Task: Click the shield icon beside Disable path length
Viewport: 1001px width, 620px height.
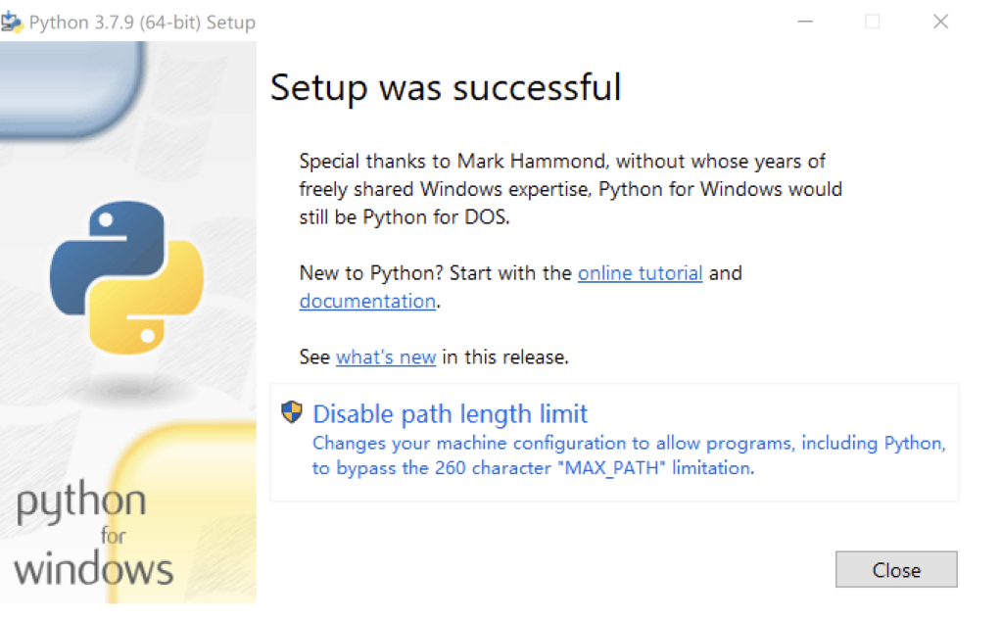Action: pos(291,412)
